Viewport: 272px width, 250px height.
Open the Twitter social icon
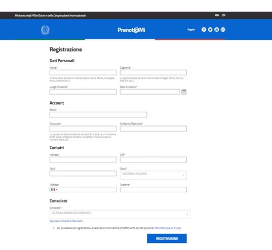[210, 30]
